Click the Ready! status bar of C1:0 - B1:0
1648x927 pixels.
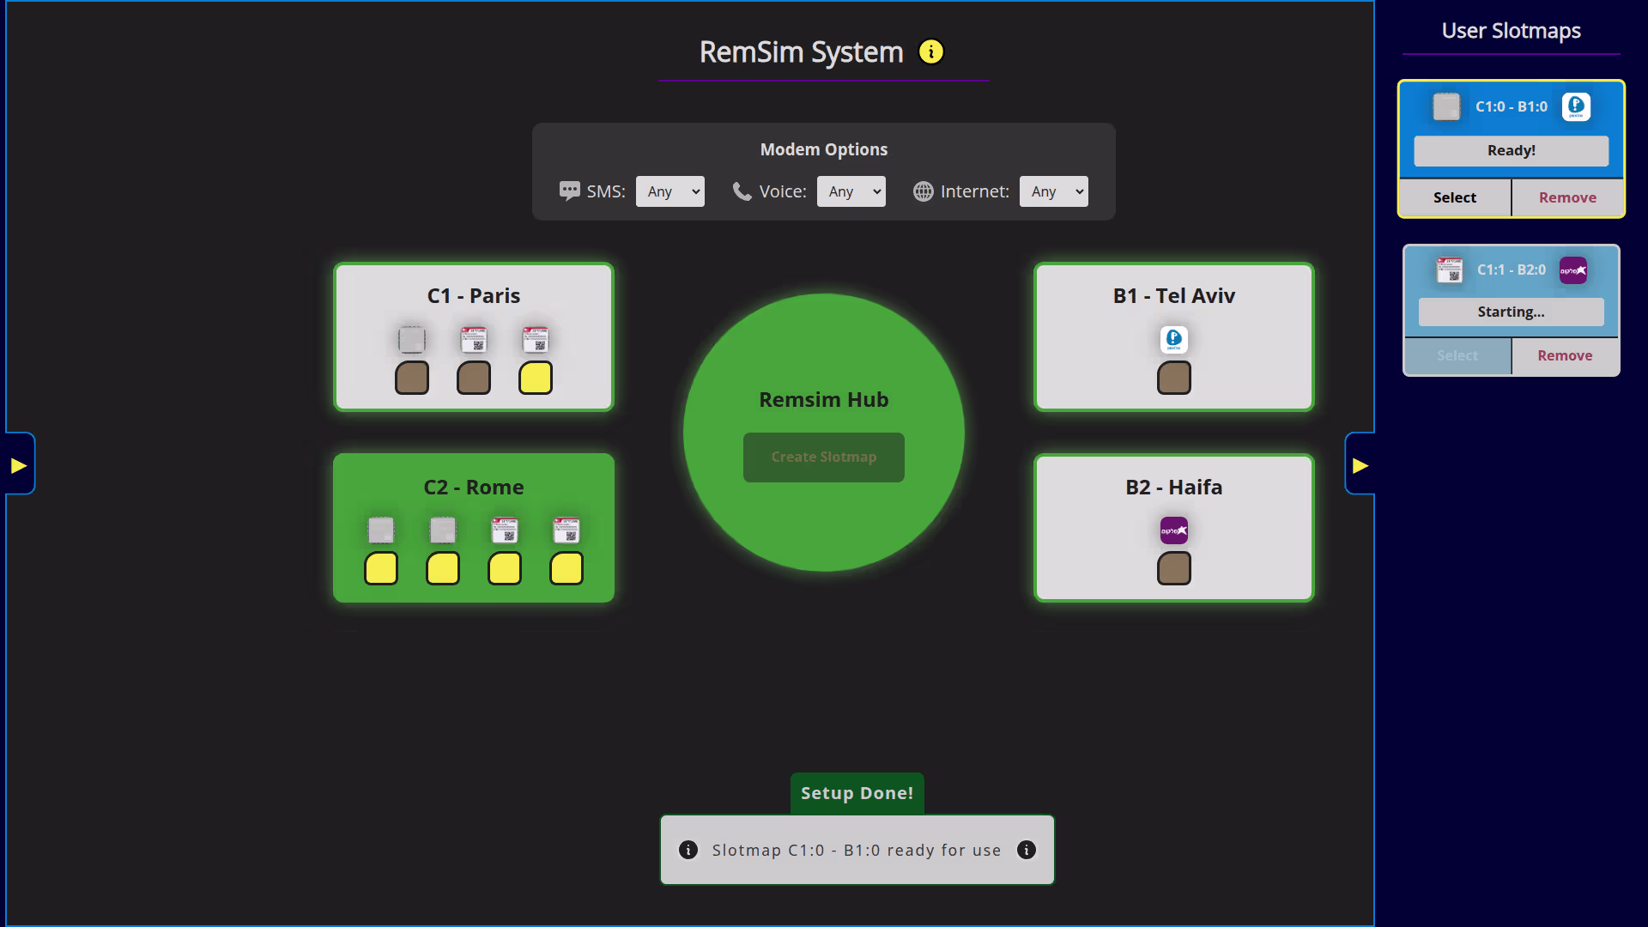[x=1512, y=150]
